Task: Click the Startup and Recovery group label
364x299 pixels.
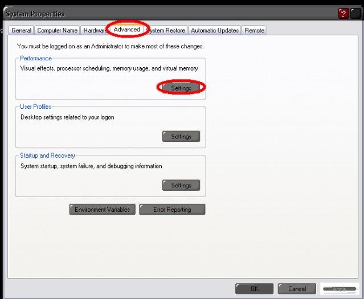Action: click(x=47, y=155)
